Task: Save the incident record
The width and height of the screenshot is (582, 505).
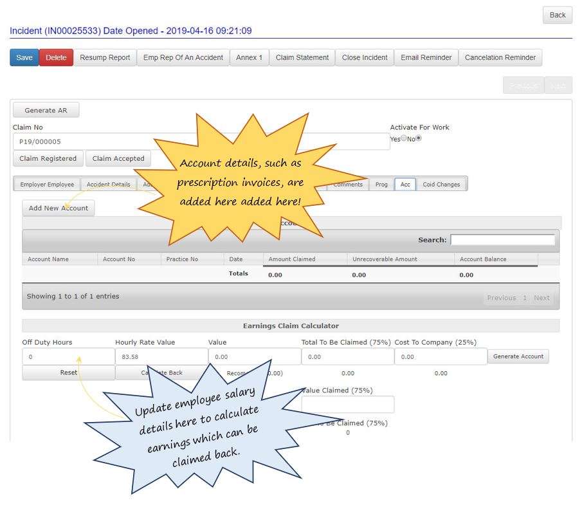Action: [x=24, y=57]
